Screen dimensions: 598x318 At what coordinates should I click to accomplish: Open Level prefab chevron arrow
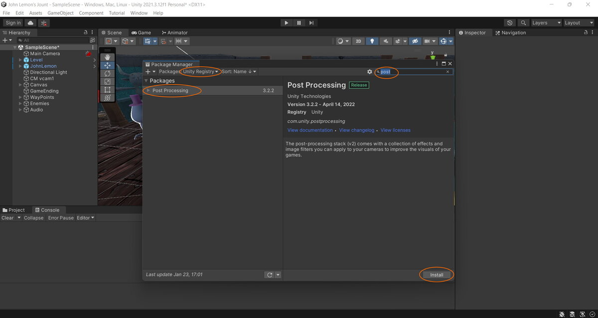coord(94,60)
